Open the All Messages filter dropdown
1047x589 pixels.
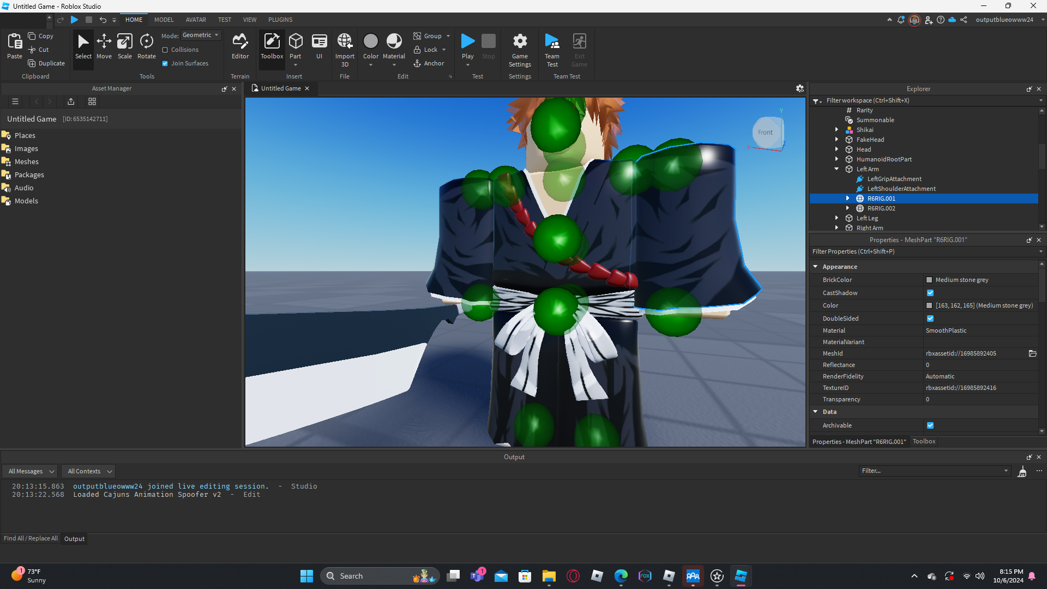pyautogui.click(x=31, y=471)
